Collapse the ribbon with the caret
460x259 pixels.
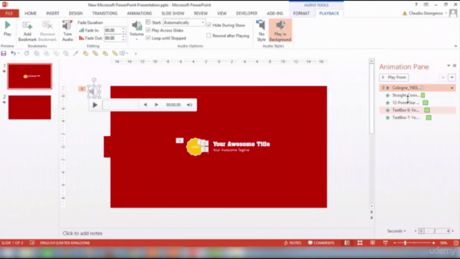(456, 46)
